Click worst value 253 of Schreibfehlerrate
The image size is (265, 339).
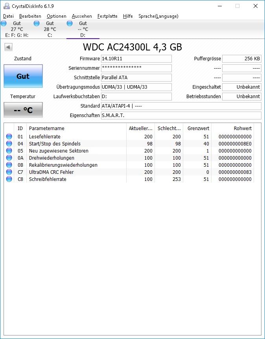pyautogui.click(x=177, y=179)
